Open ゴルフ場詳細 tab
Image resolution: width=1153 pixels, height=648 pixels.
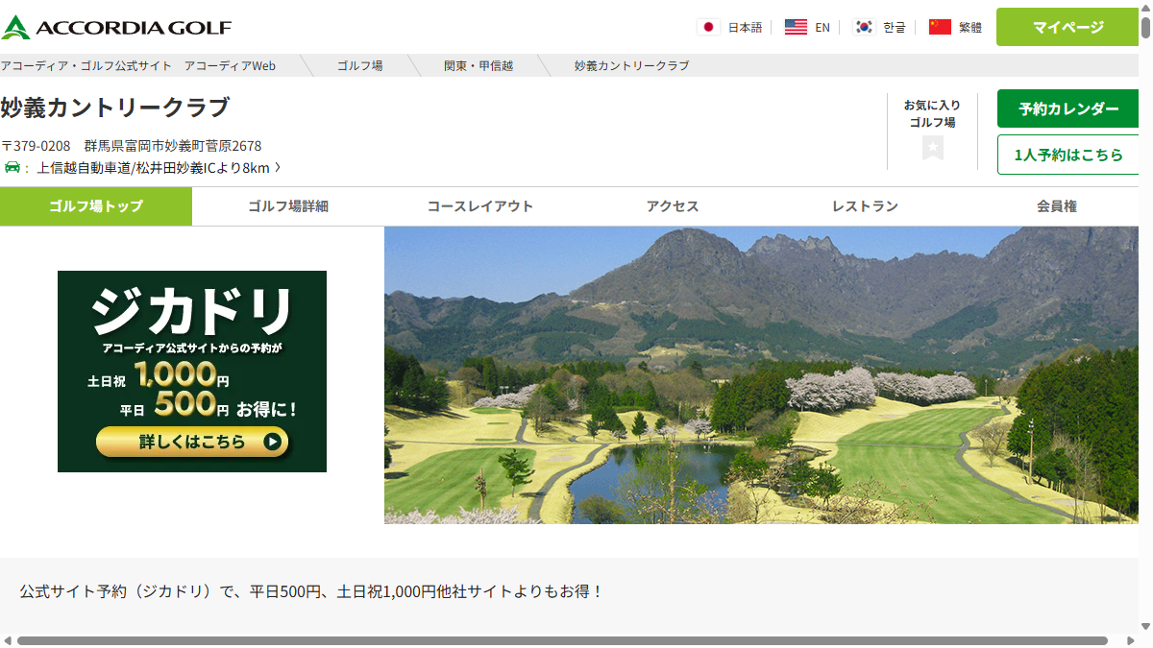coord(288,206)
